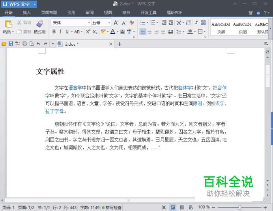Switch to full screen view icon
Viewport: 273px width, 211px height.
[164, 207]
